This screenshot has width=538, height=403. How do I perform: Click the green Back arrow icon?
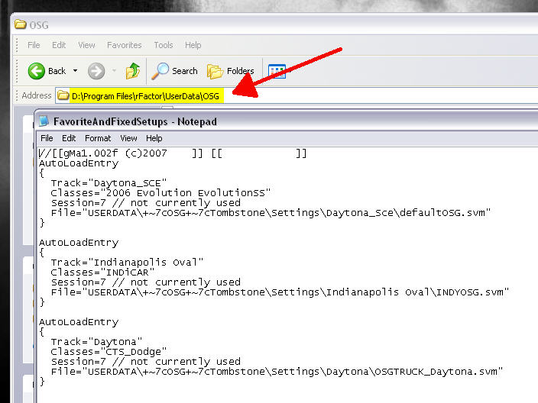tap(37, 71)
